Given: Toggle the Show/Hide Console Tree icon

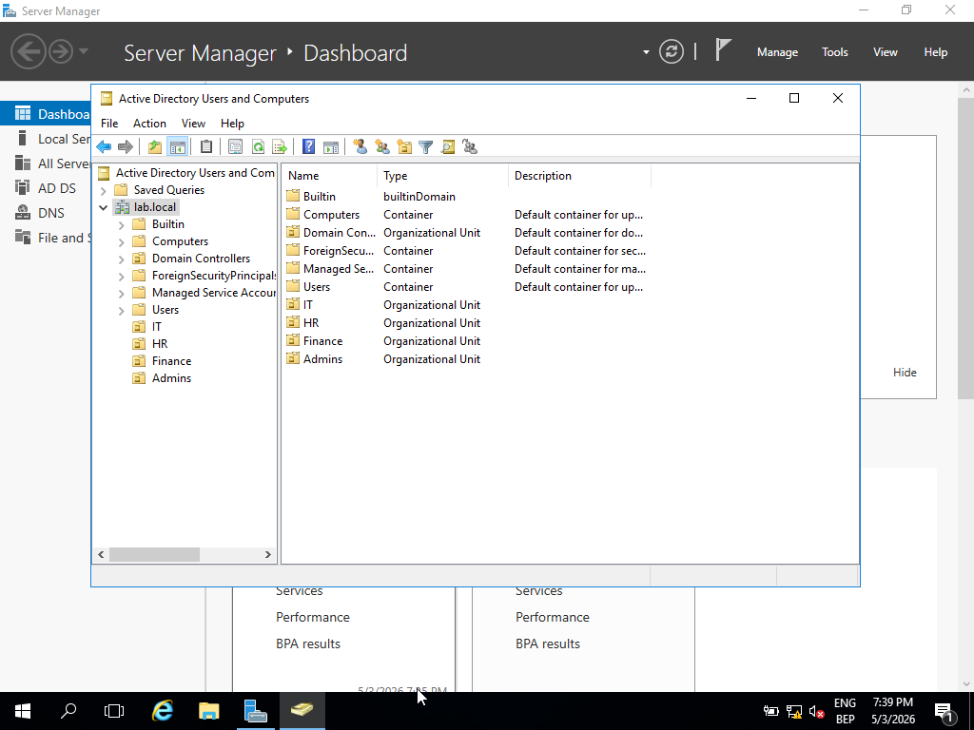Looking at the screenshot, I should [177, 147].
